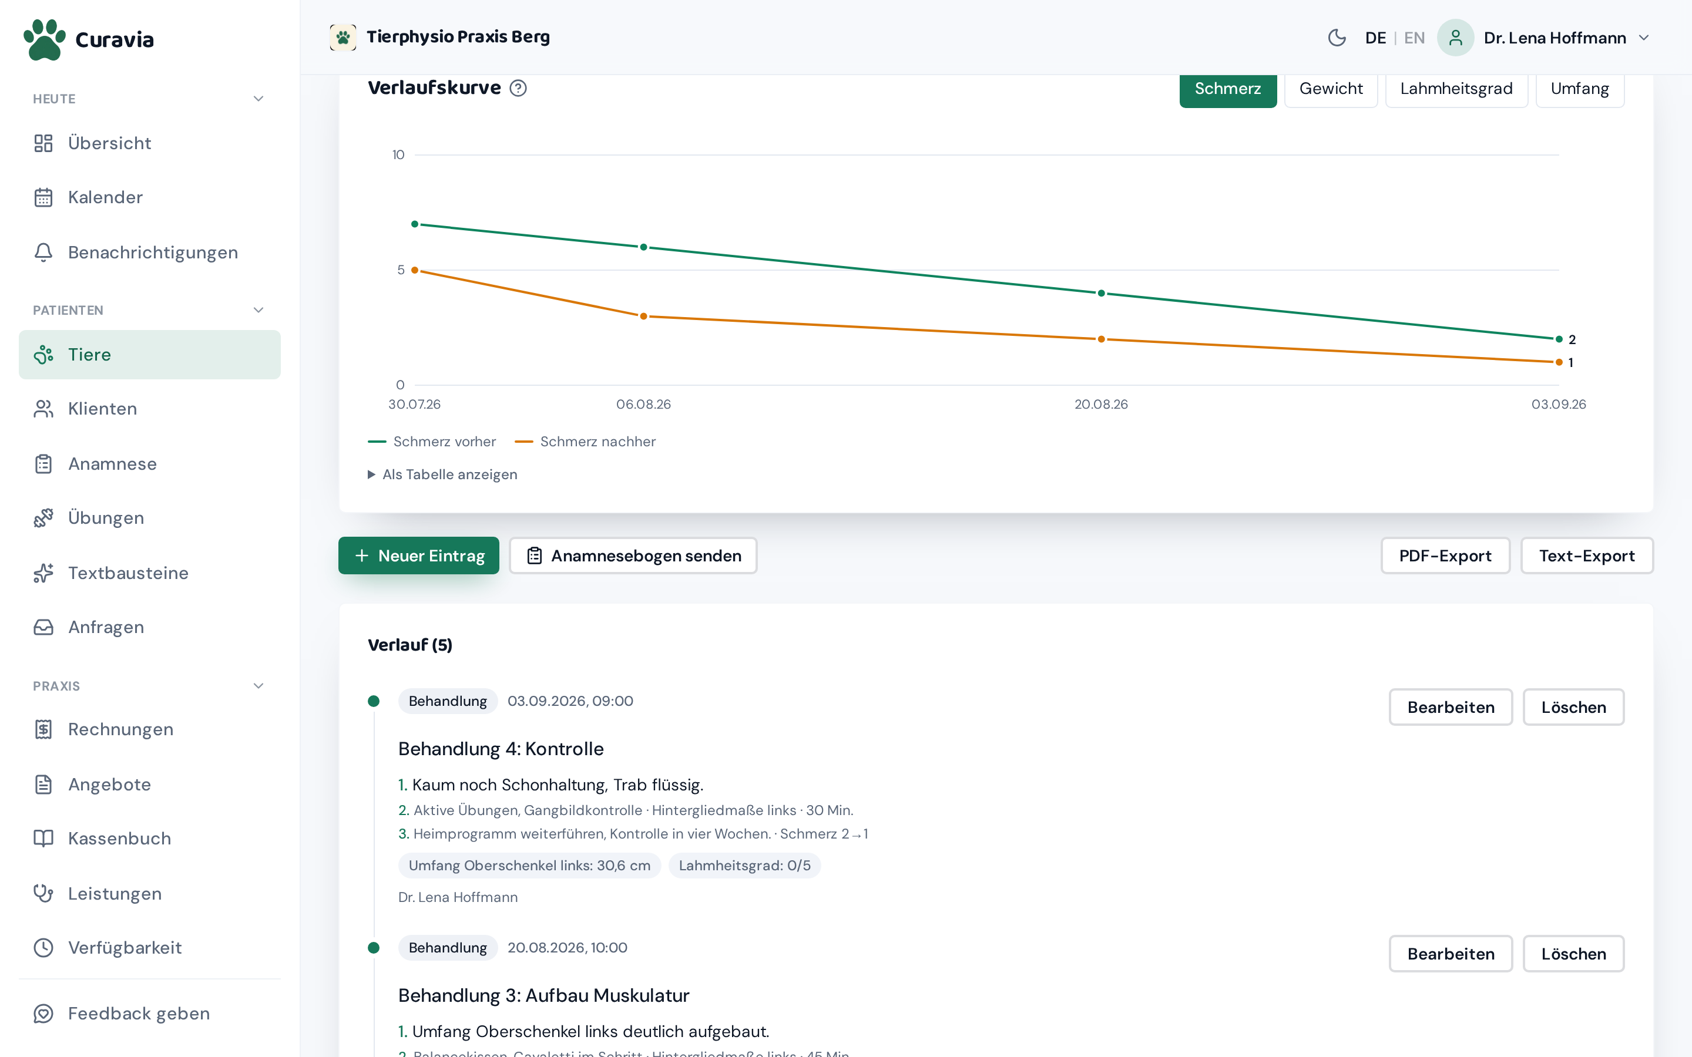
Task: Toggle Schmerz vorher legend series
Action: 432,442
